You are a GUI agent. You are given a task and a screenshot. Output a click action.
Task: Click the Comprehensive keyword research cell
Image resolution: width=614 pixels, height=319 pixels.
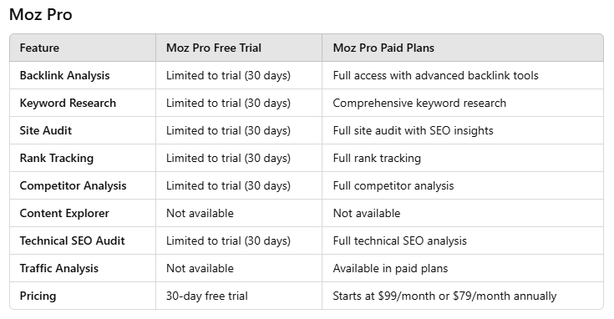coord(419,103)
